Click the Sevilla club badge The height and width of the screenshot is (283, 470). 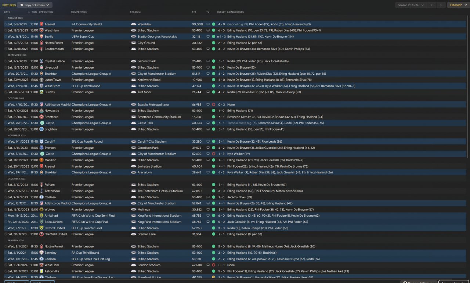pyautogui.click(x=42, y=37)
